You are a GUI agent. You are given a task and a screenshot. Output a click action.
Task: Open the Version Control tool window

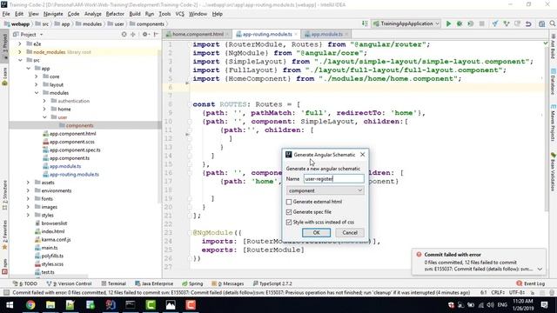point(70,283)
